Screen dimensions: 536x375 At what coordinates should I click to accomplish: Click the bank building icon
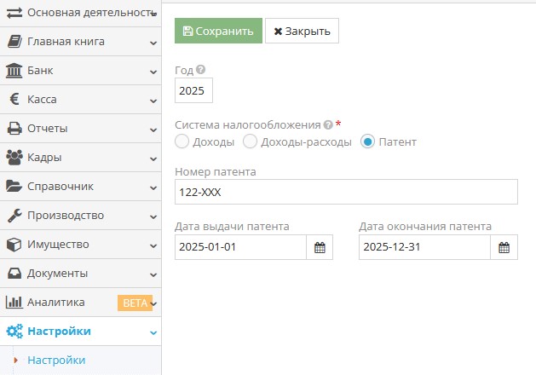point(14,71)
